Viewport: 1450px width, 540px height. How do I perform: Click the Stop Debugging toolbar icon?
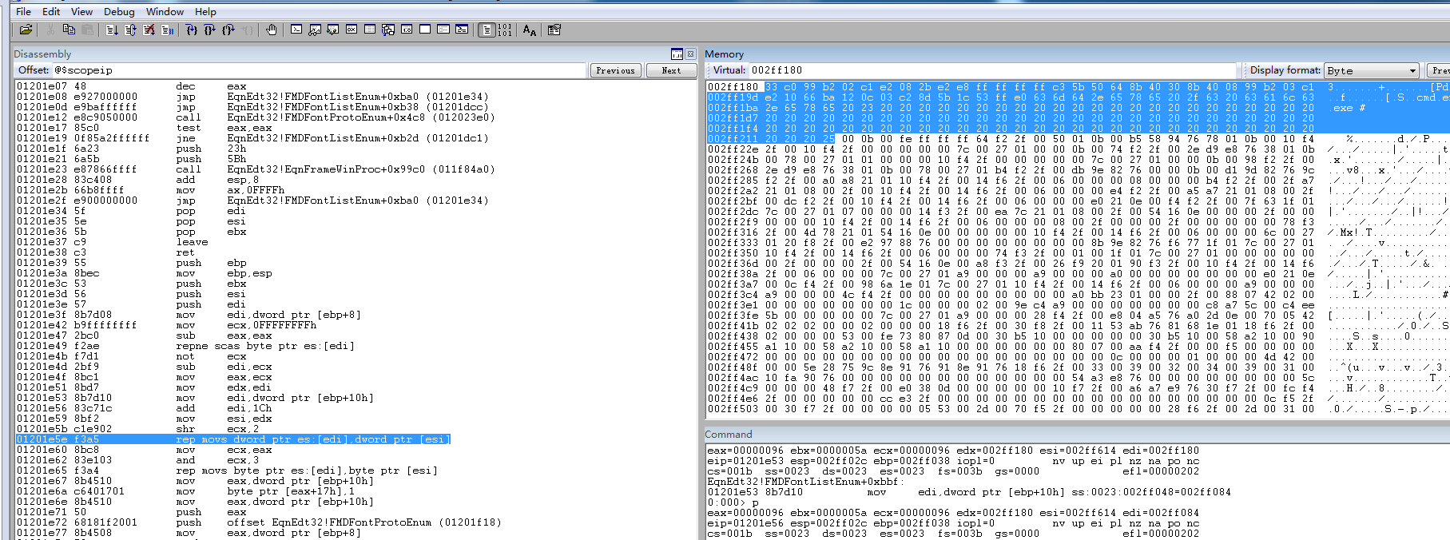click(x=149, y=30)
